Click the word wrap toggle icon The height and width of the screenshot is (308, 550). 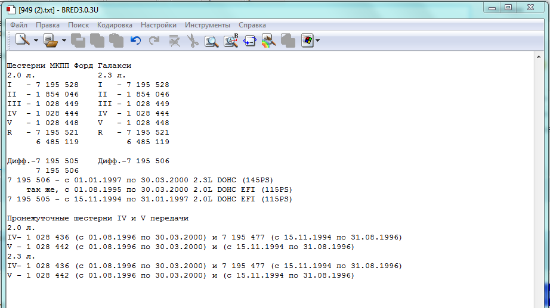tap(250, 41)
